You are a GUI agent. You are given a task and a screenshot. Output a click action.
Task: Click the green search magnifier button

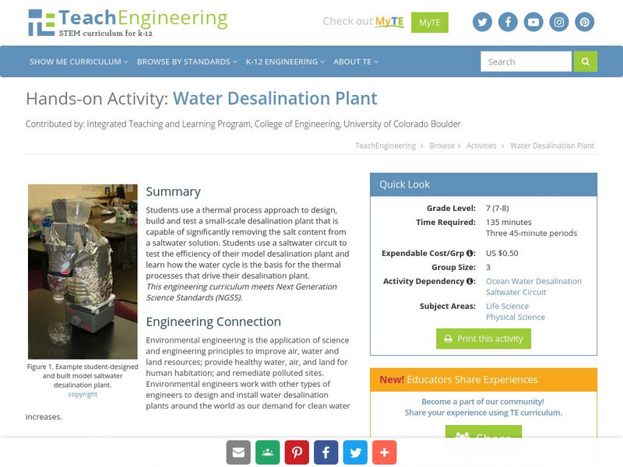click(585, 61)
